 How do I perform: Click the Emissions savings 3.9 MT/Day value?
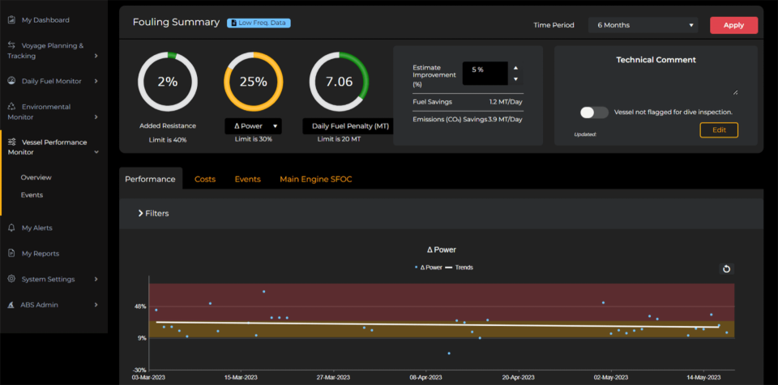(x=506, y=119)
